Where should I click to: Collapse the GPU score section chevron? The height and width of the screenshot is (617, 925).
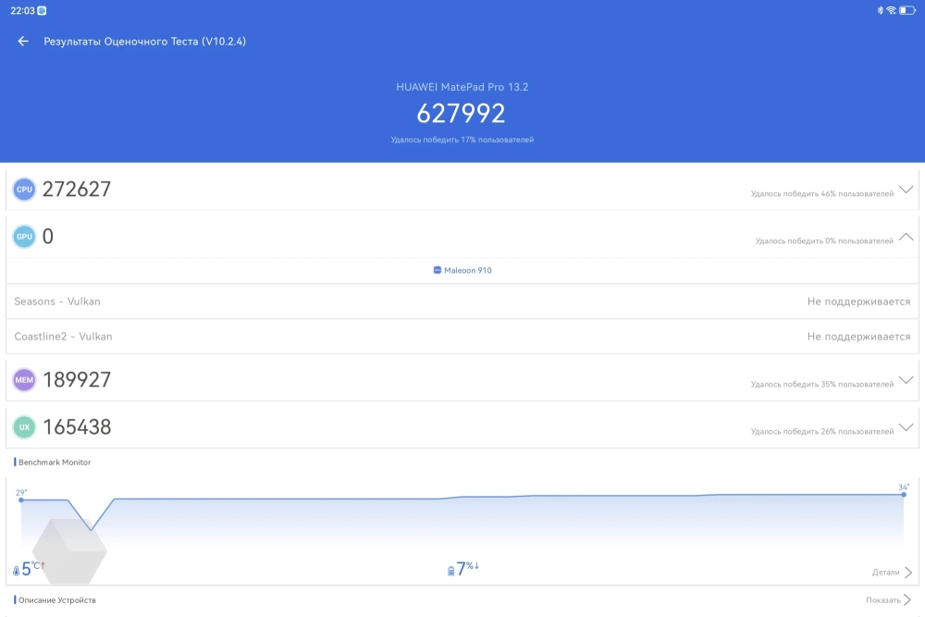906,238
